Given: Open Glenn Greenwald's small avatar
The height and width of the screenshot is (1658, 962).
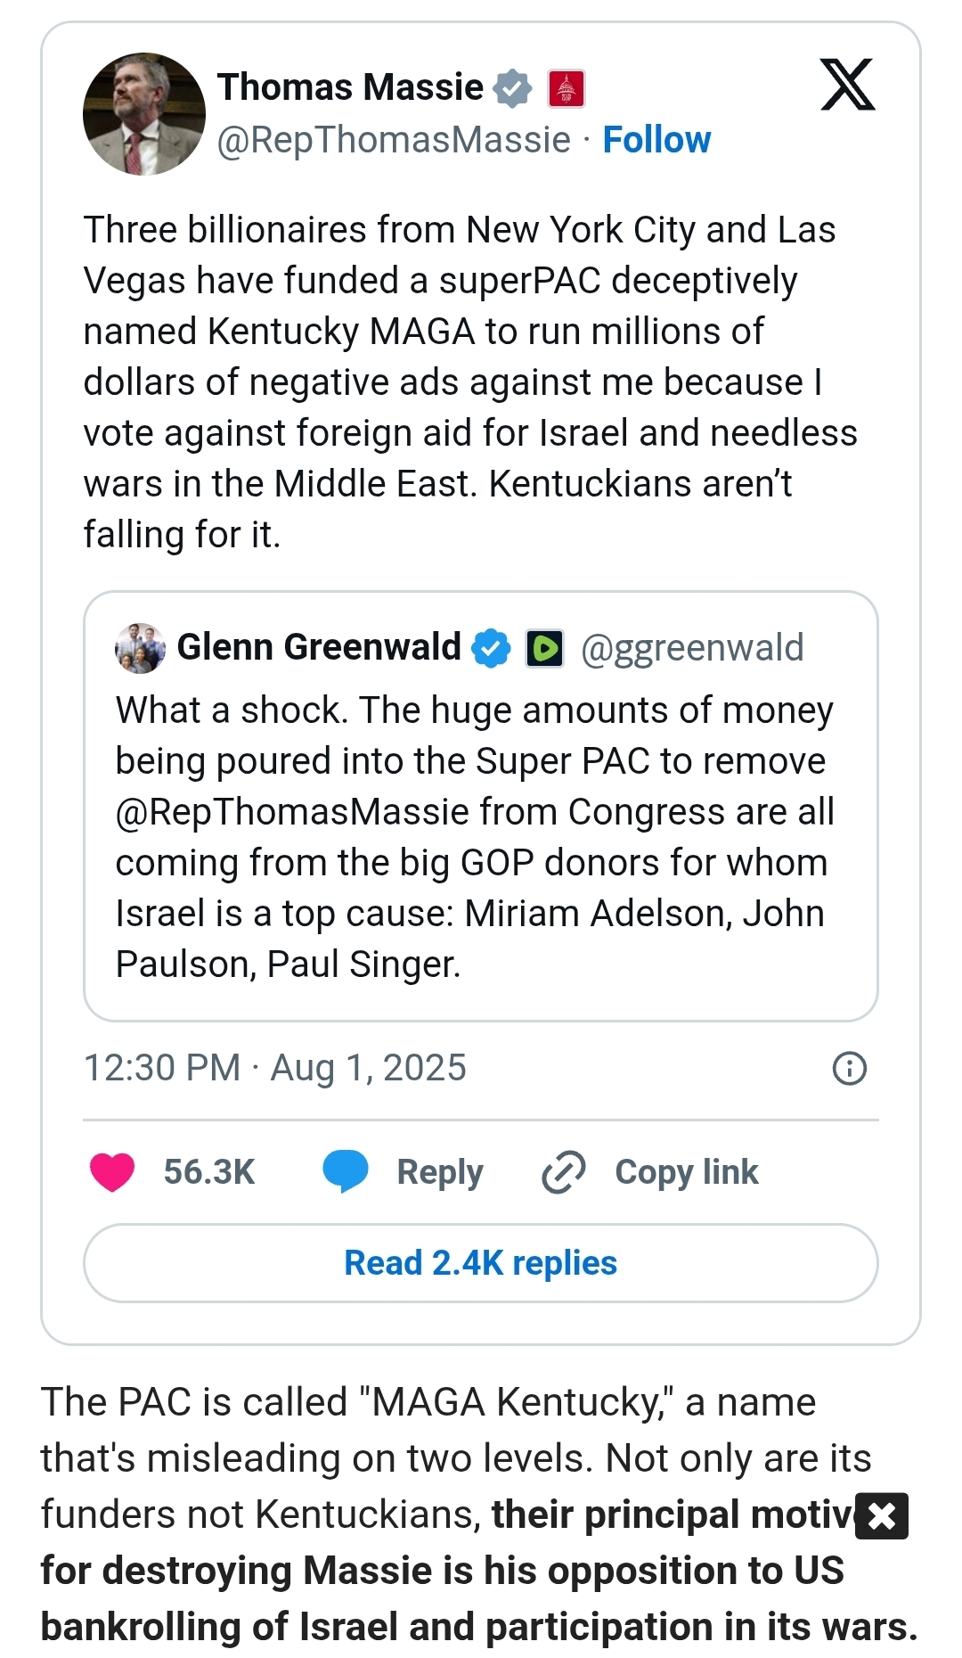Looking at the screenshot, I should 140,648.
